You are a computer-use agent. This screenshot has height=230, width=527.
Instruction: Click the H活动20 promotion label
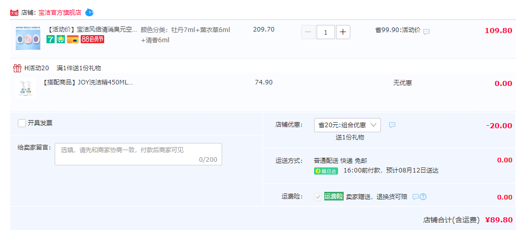coord(37,68)
